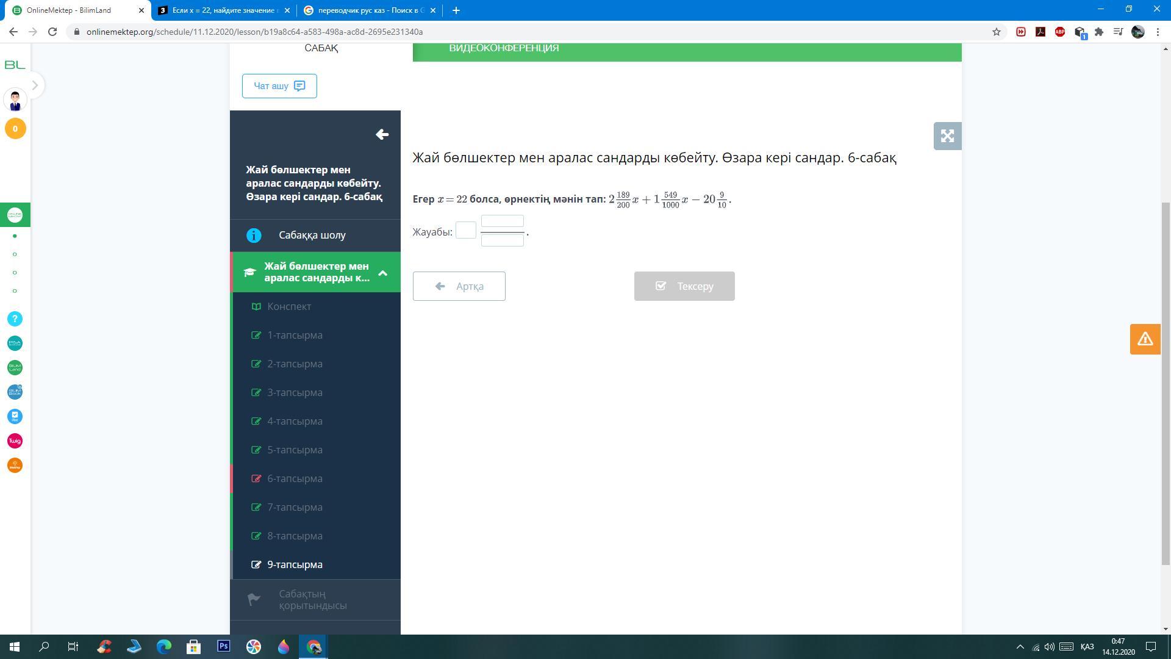1171x659 pixels.
Task: Open the Конспект item
Action: (x=289, y=307)
